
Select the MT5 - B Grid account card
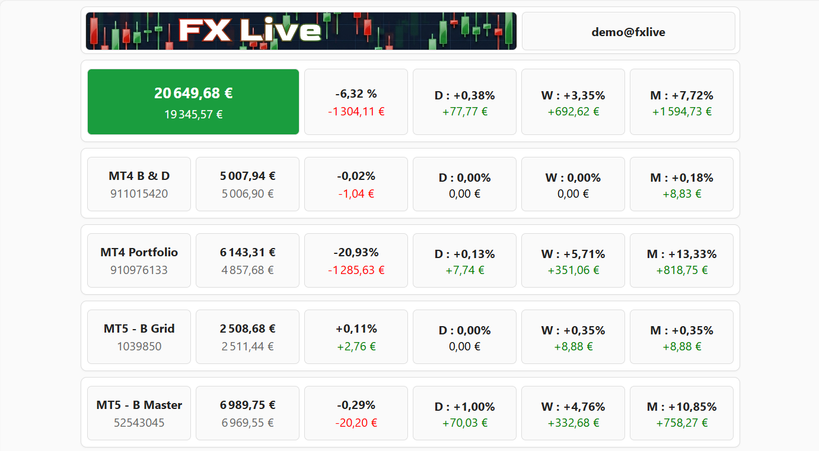click(138, 336)
